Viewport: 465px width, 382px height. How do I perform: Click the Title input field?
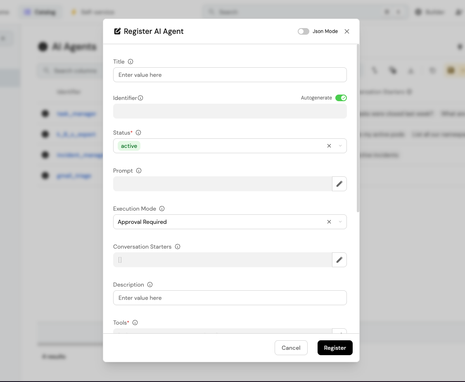pyautogui.click(x=230, y=75)
